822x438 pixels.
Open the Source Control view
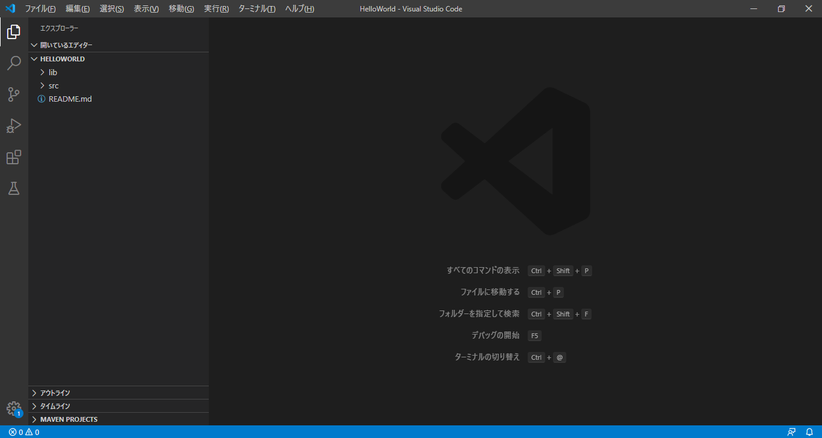click(14, 94)
